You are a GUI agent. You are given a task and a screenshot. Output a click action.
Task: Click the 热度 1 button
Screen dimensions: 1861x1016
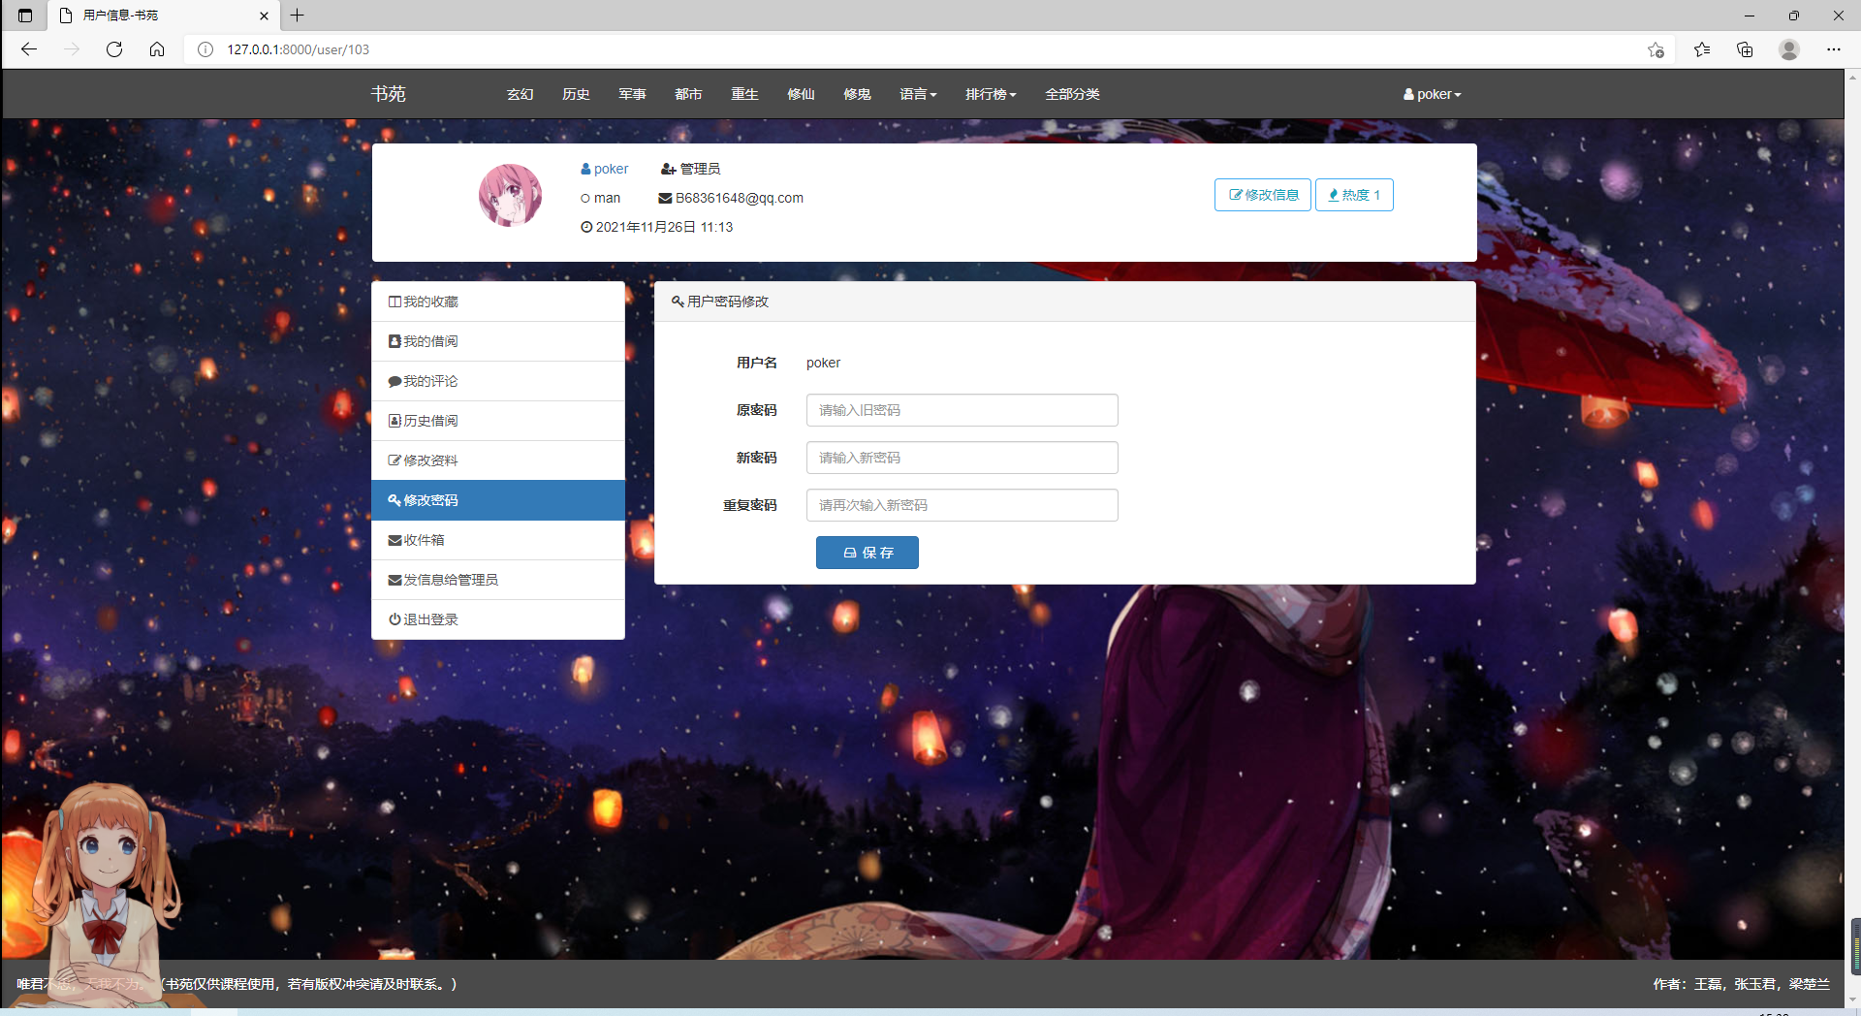tap(1354, 195)
